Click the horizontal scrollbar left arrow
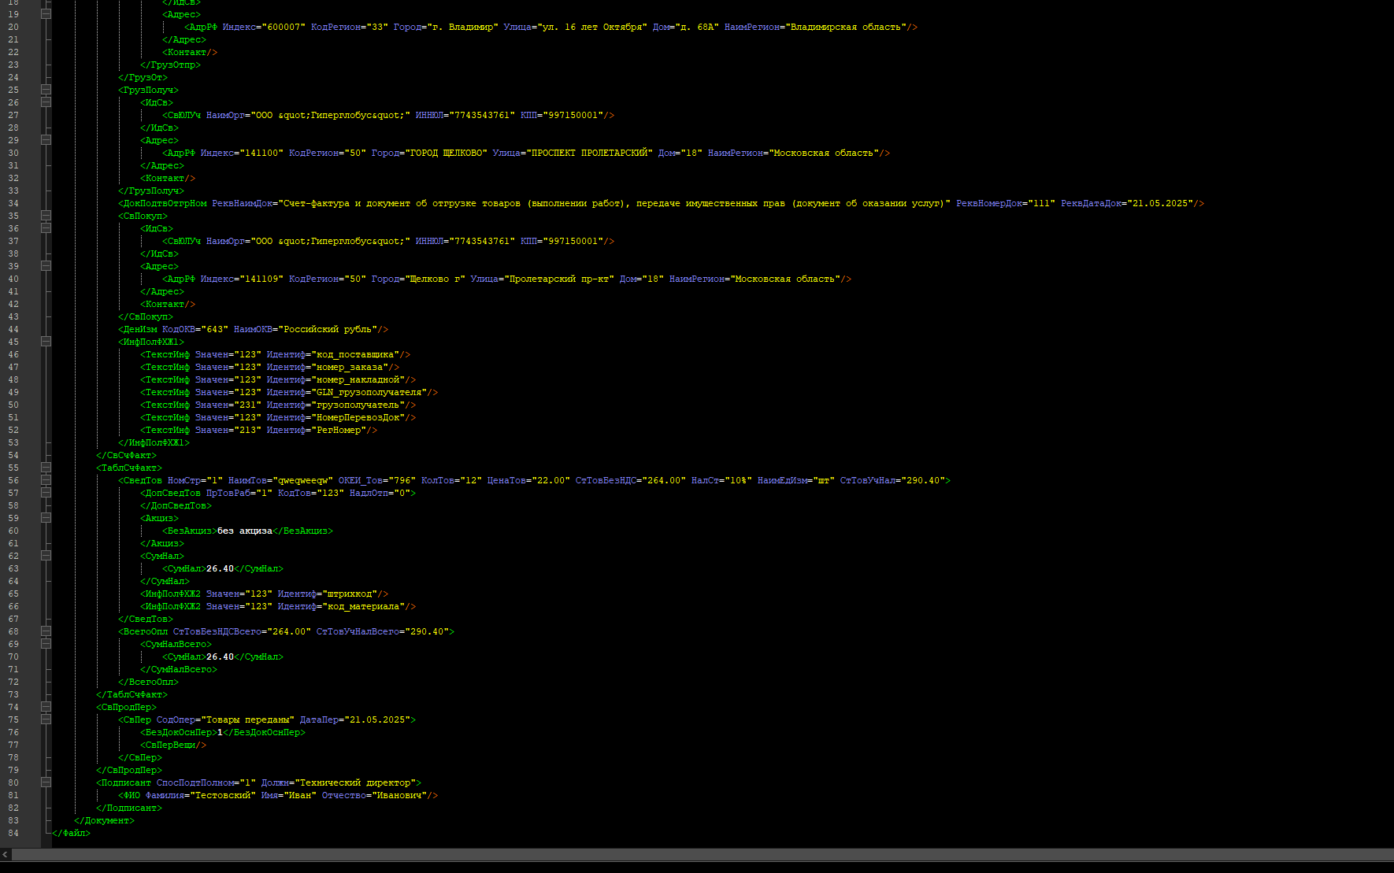The height and width of the screenshot is (873, 1394). [6, 854]
